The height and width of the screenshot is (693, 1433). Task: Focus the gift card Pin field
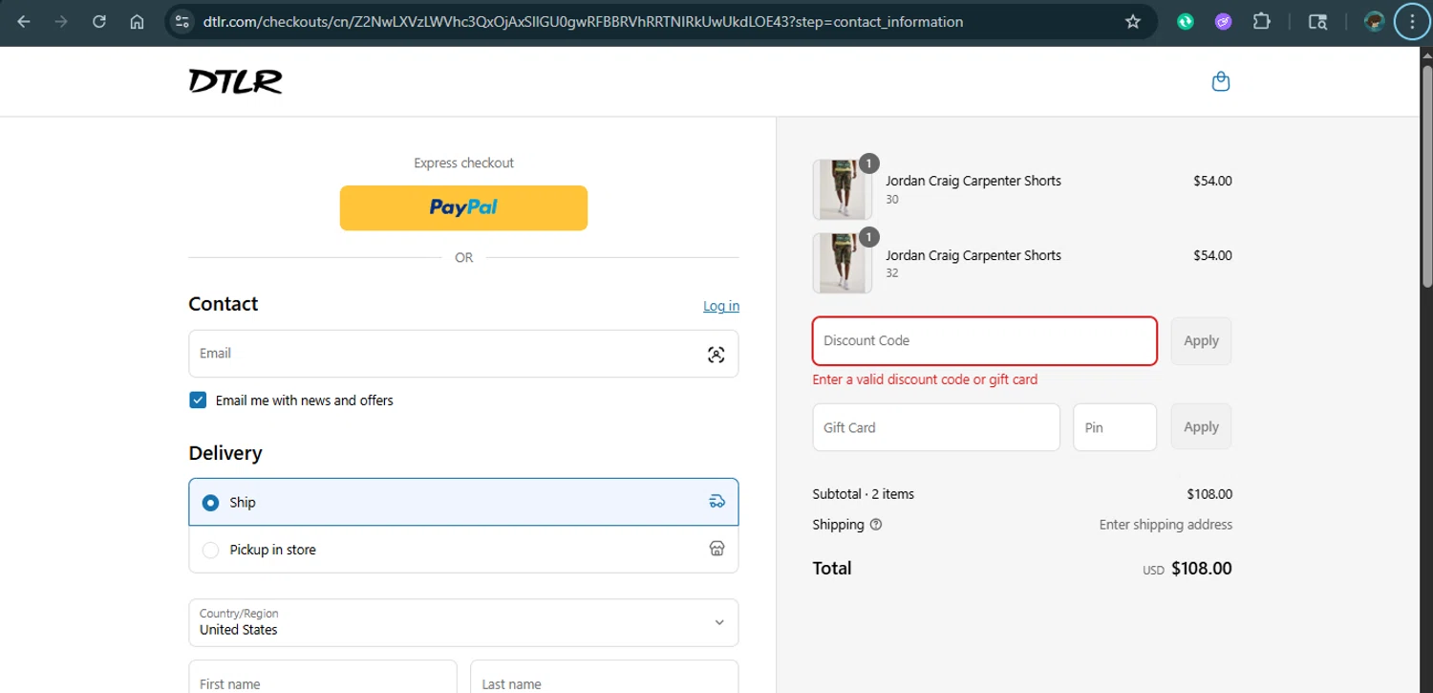(1115, 427)
